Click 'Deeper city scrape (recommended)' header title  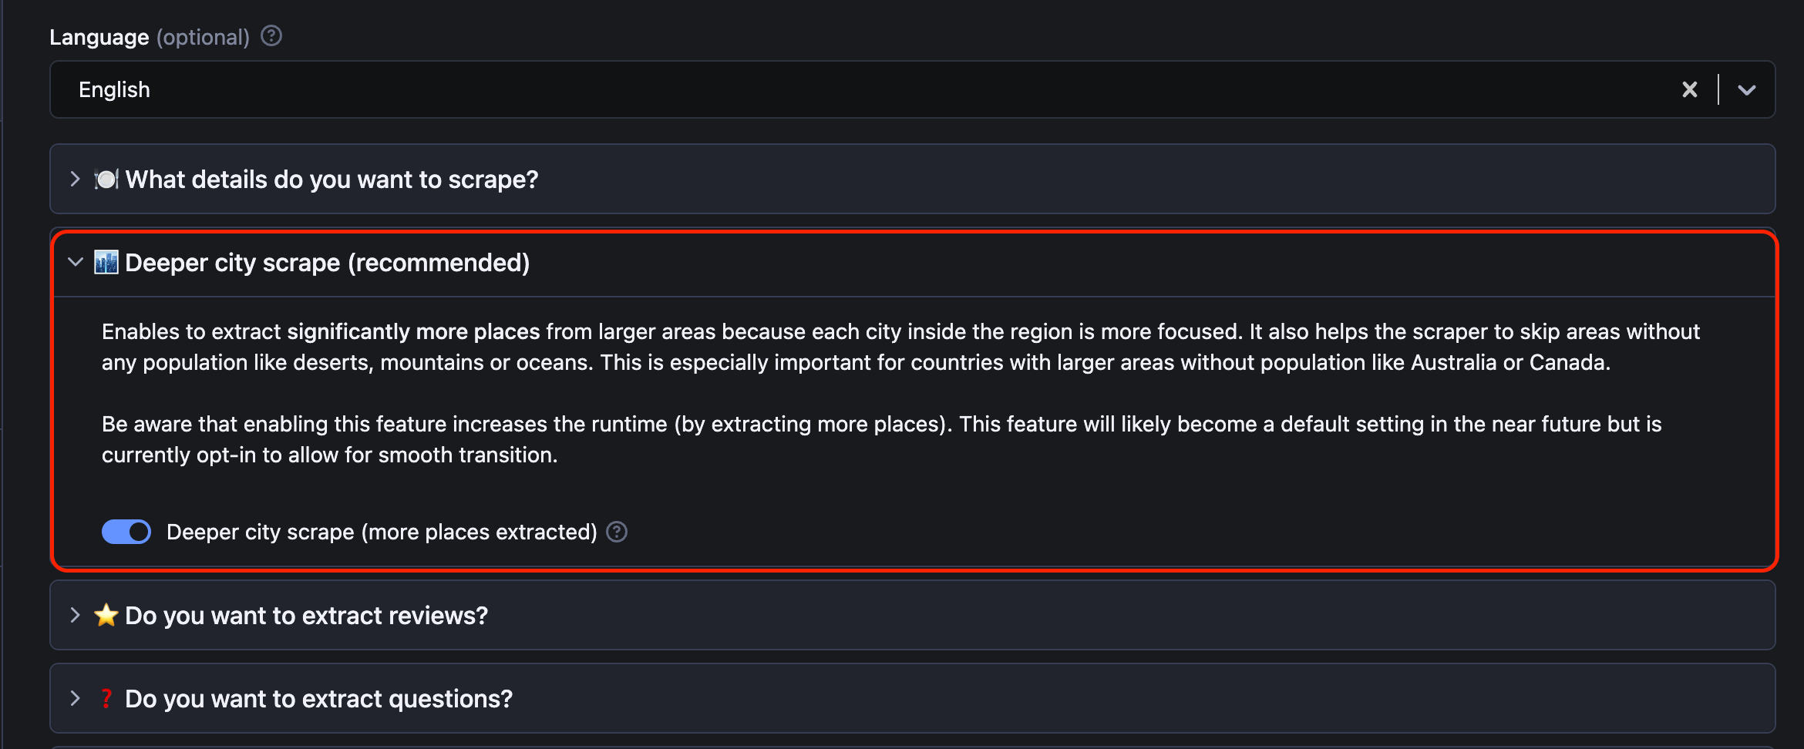[327, 263]
